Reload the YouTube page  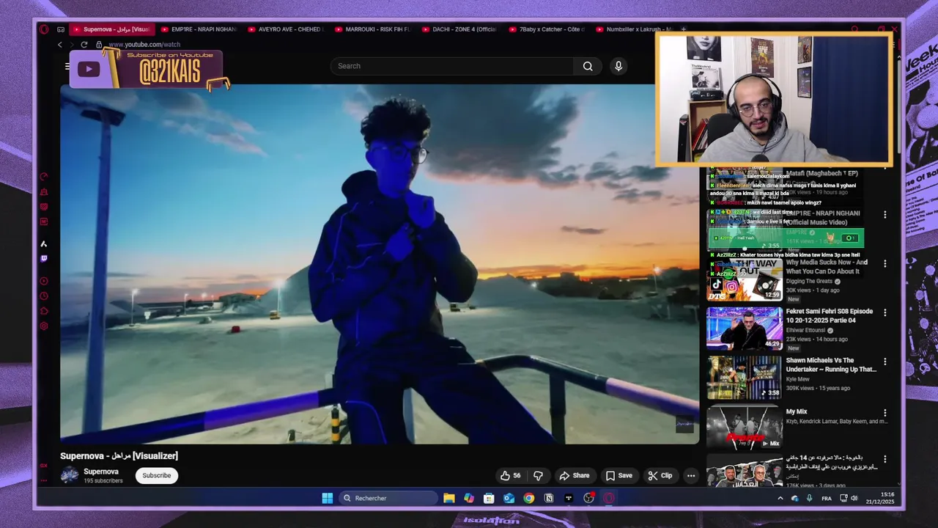[84, 45]
